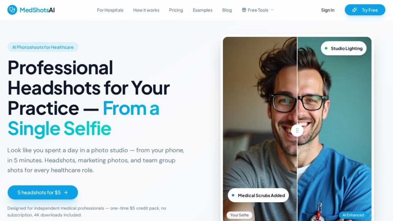The height and width of the screenshot is (221, 393).
Task: Click the green dot on Studio Lighting badge
Action: 326,48
